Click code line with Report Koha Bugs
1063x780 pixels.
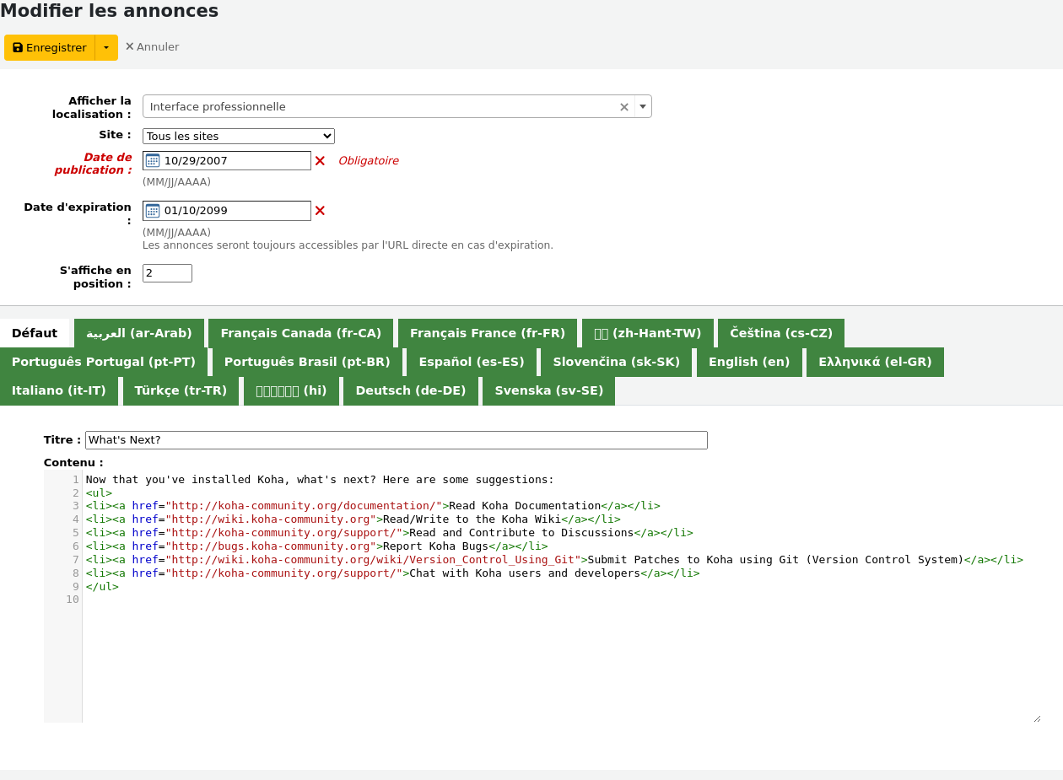[317, 546]
